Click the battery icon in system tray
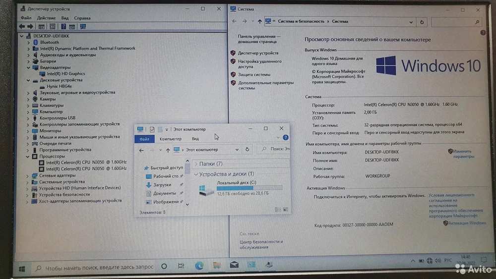The width and height of the screenshot is (496, 279). tap(421, 261)
